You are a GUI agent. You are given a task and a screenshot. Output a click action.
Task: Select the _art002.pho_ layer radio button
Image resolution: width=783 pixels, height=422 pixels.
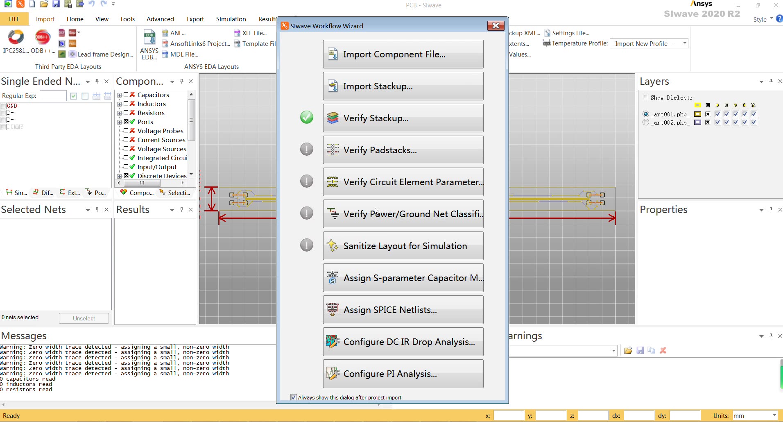(x=646, y=122)
